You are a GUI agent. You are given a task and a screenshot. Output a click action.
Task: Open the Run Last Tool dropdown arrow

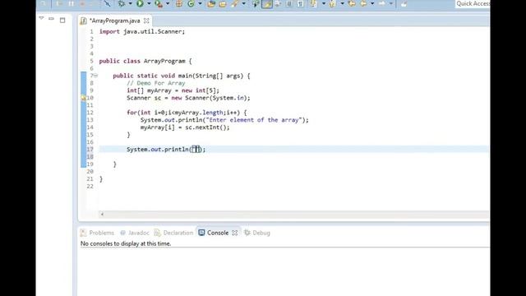(168, 3)
